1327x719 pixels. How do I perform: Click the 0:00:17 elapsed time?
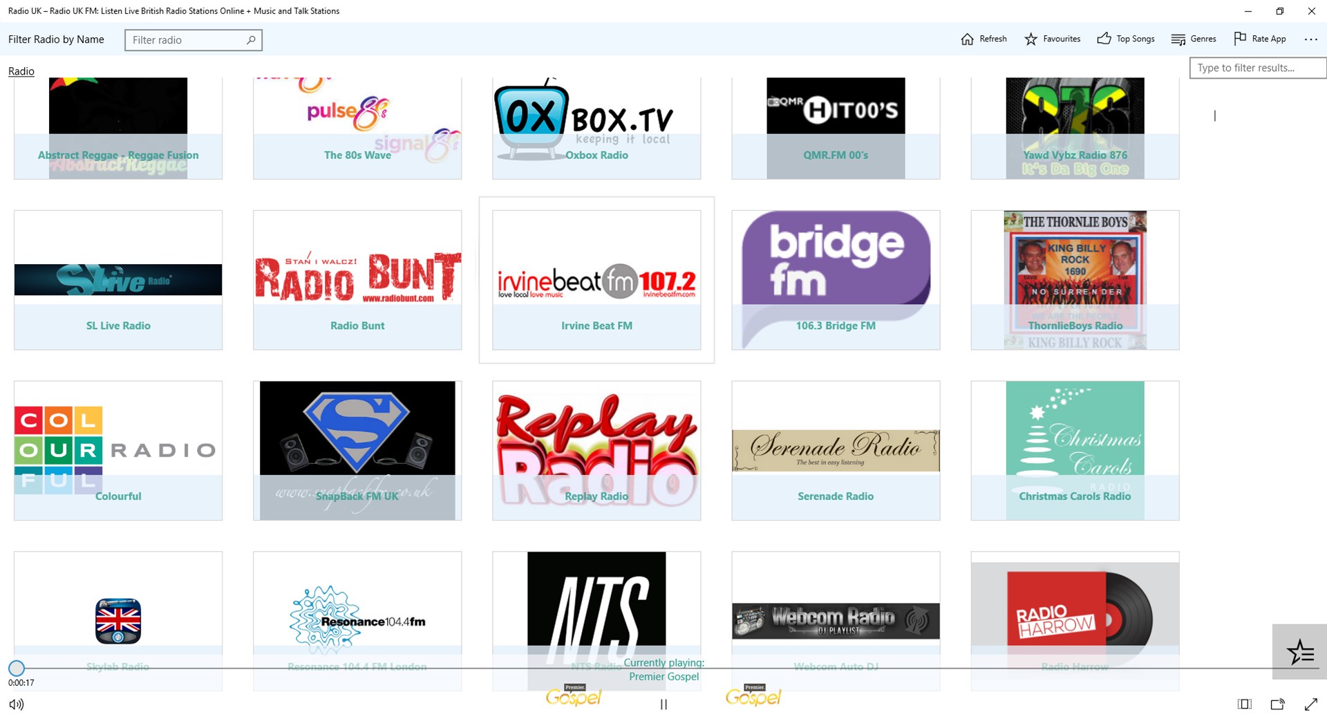(x=21, y=683)
